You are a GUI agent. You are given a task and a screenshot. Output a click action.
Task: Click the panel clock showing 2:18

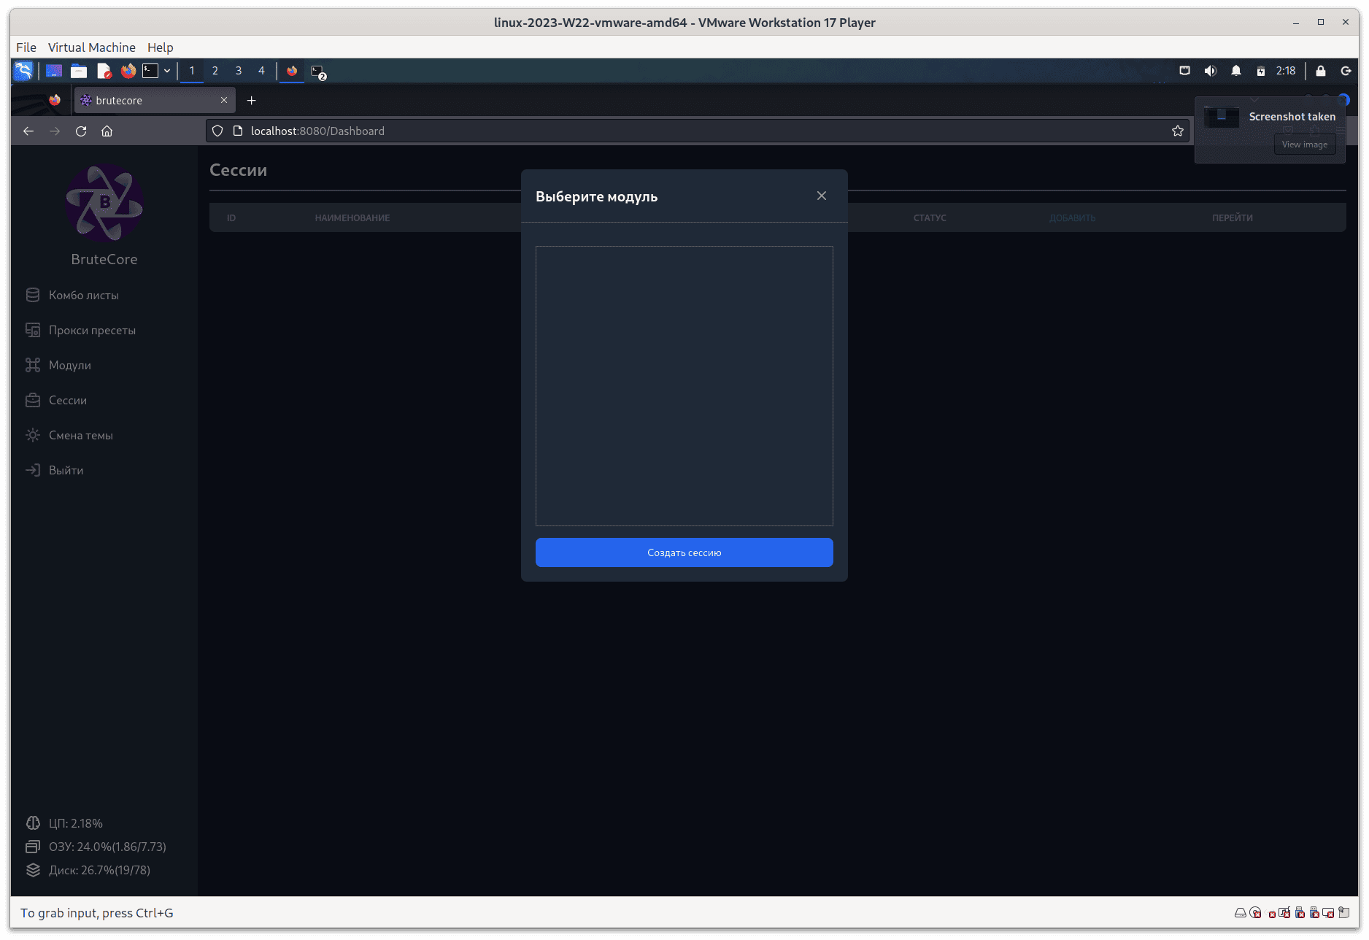pyautogui.click(x=1286, y=71)
